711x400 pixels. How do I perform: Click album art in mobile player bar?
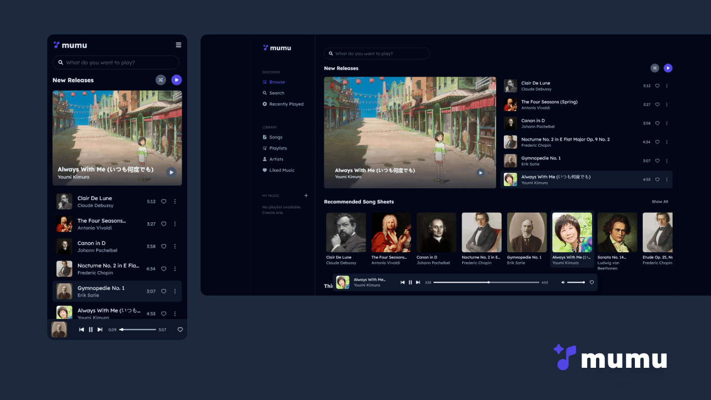pos(59,329)
